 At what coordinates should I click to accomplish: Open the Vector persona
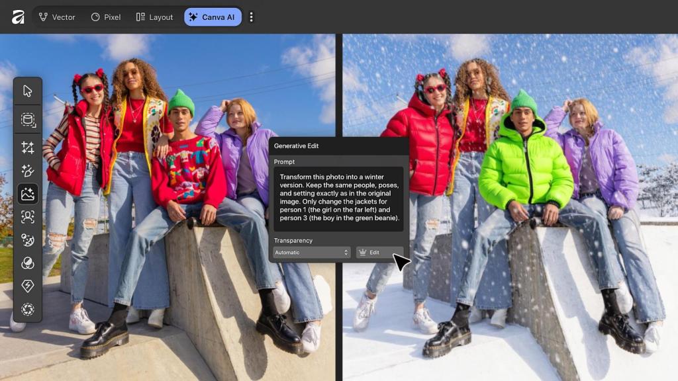tap(58, 17)
